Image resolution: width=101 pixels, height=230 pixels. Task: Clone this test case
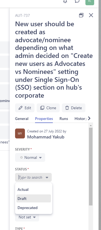pyautogui.click(x=48, y=108)
